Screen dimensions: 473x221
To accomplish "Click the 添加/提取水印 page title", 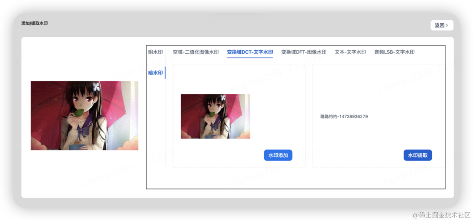I will 34,23.
